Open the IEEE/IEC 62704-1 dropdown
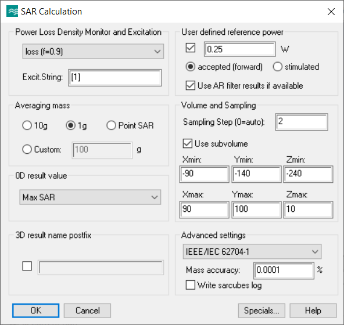This screenshot has height=325, width=344. (252, 251)
